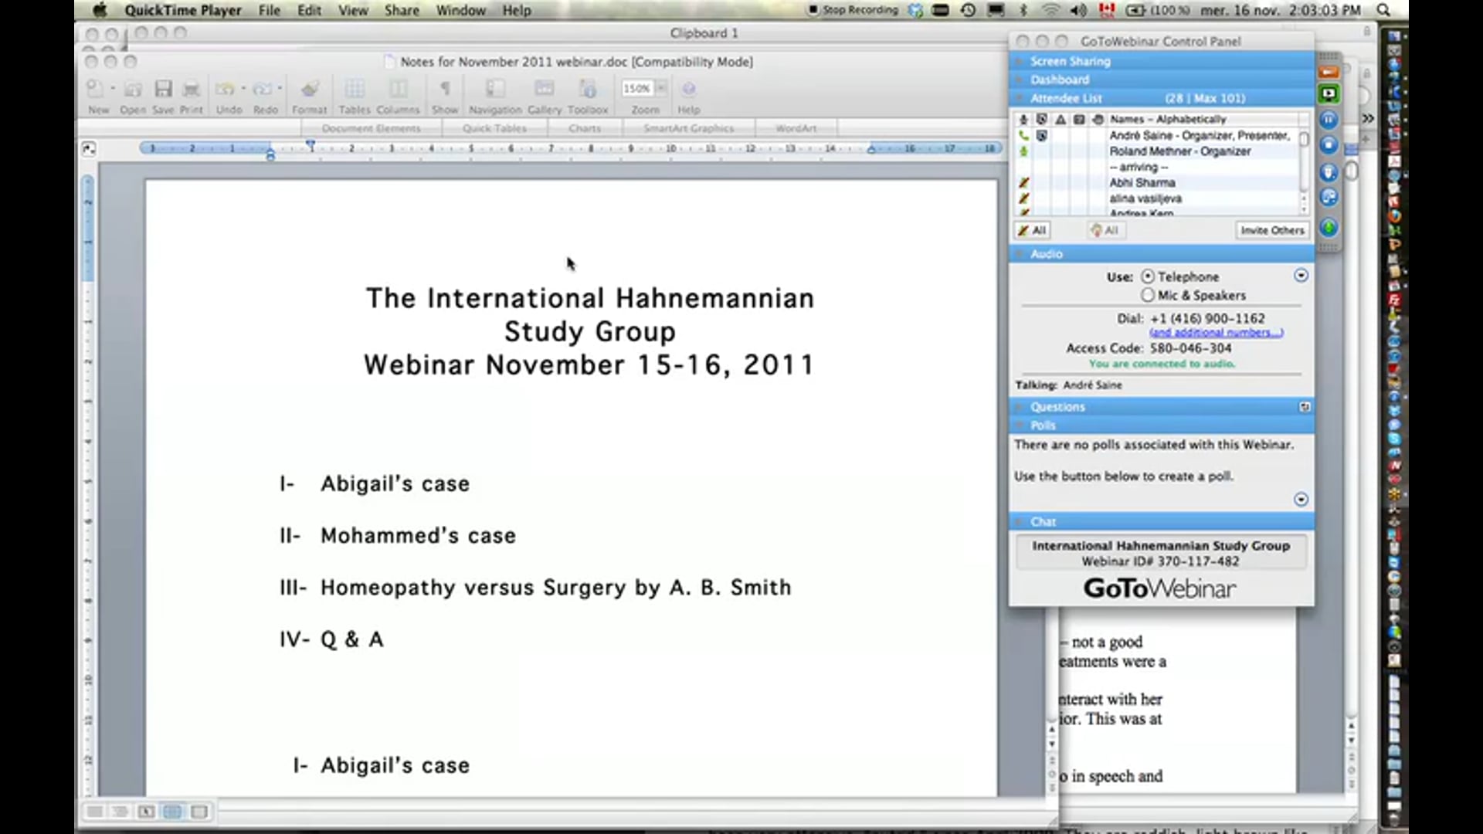Open the additional numbers link
Screen dimensions: 1483x834
pos(1216,331)
